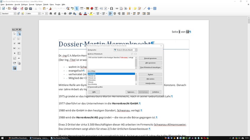Insert an image via toolbar icon
Viewport: 250px width, 140px height.
(x=87, y=9)
